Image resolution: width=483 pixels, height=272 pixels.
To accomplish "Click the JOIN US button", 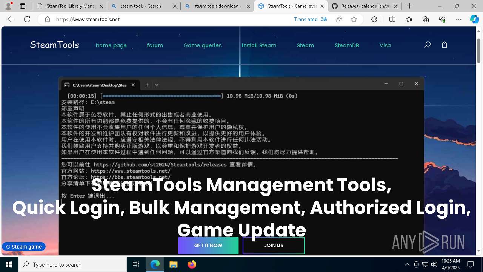I will tap(274, 246).
